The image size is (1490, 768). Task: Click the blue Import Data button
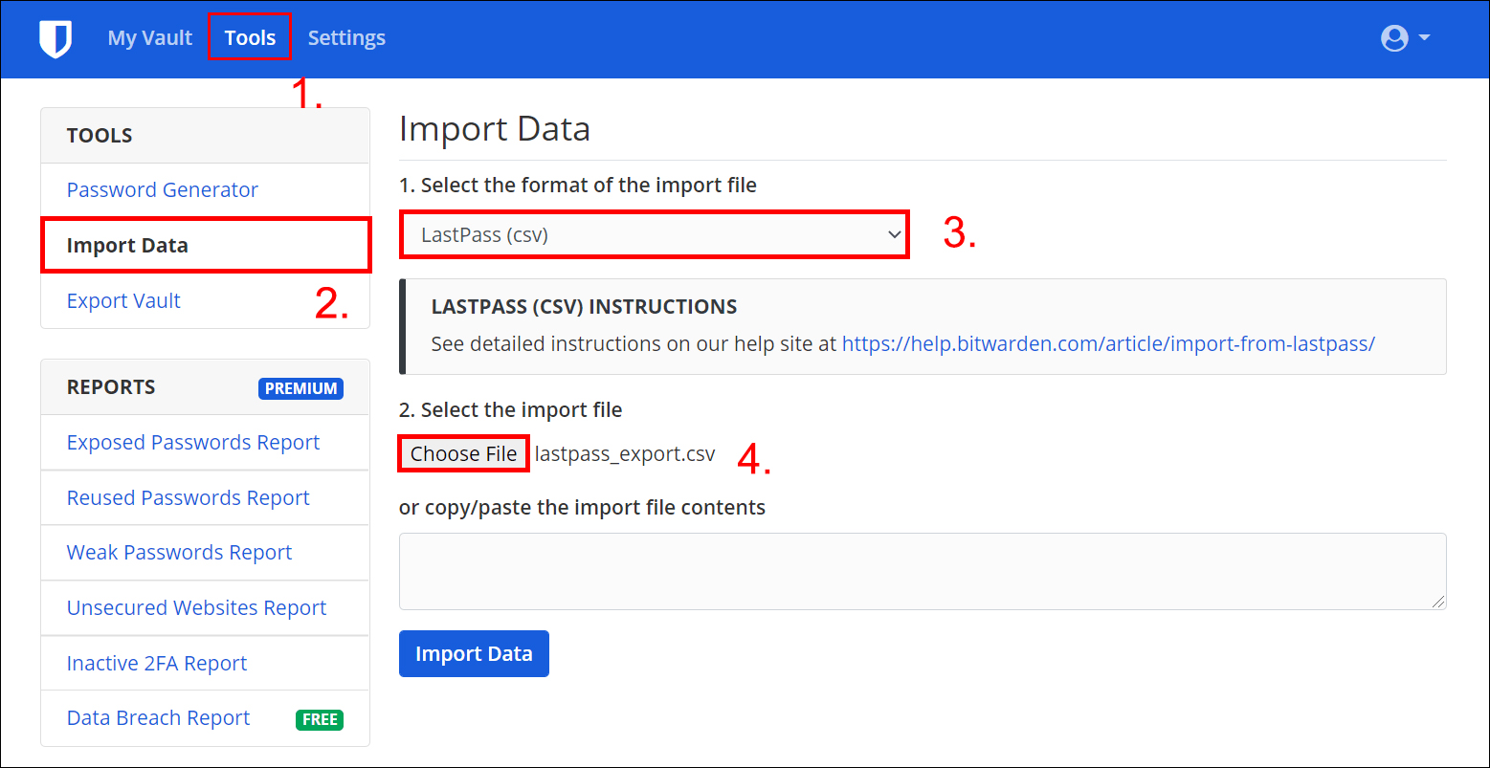[474, 653]
